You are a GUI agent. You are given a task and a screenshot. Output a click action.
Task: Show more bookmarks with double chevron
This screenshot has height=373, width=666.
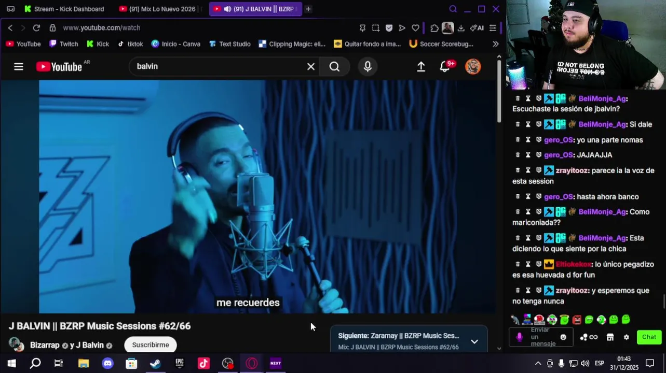click(496, 44)
